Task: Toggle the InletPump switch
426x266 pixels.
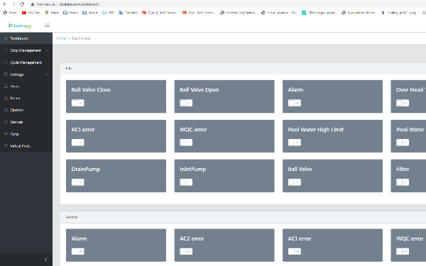Action: [186, 182]
